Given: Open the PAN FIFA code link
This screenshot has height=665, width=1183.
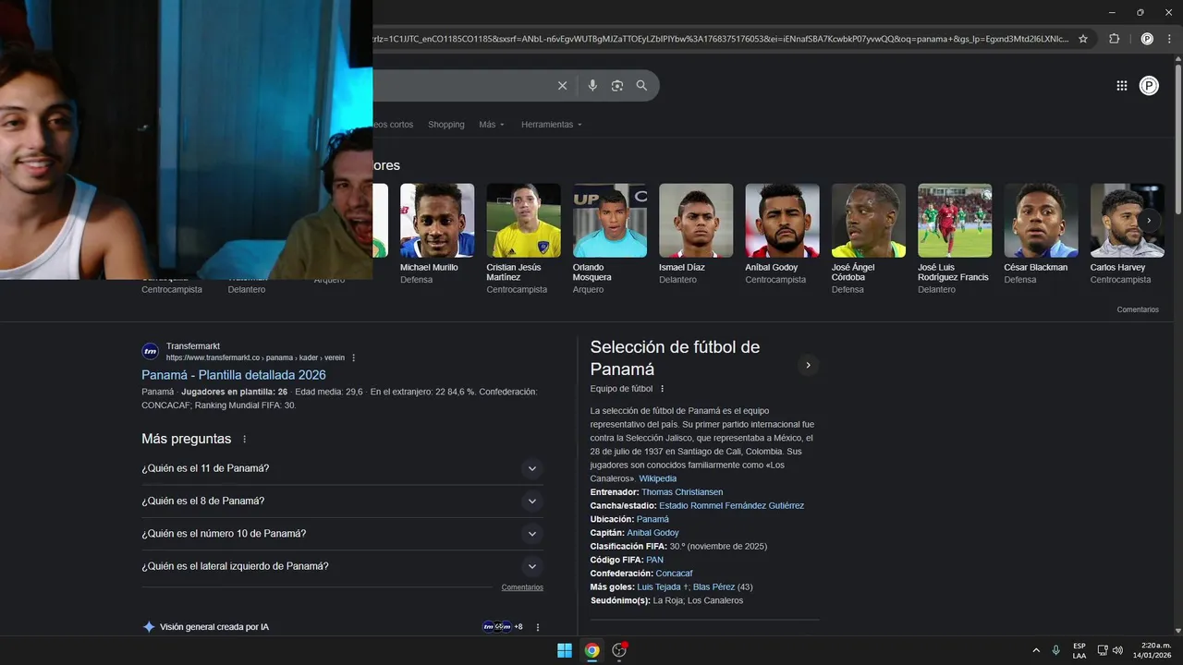Looking at the screenshot, I should click(x=654, y=560).
